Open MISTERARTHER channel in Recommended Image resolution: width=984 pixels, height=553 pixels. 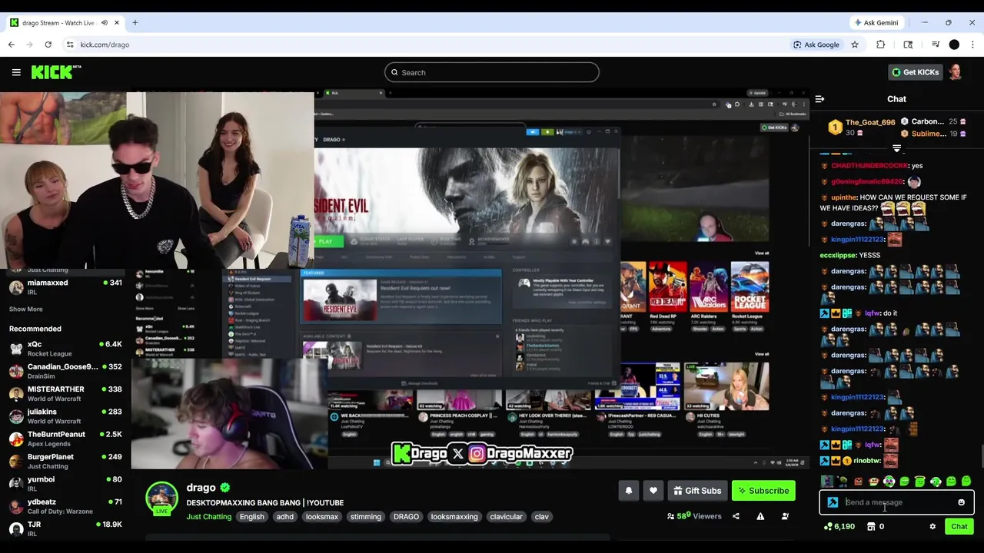pyautogui.click(x=65, y=394)
